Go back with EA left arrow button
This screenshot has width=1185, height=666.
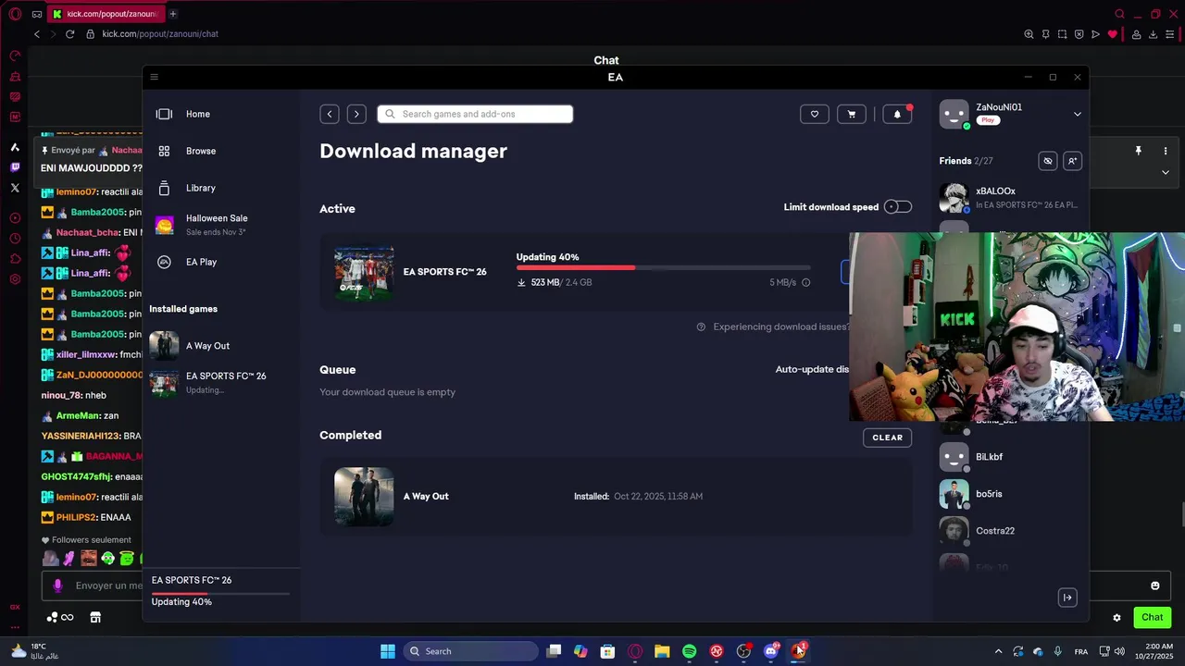pos(330,114)
